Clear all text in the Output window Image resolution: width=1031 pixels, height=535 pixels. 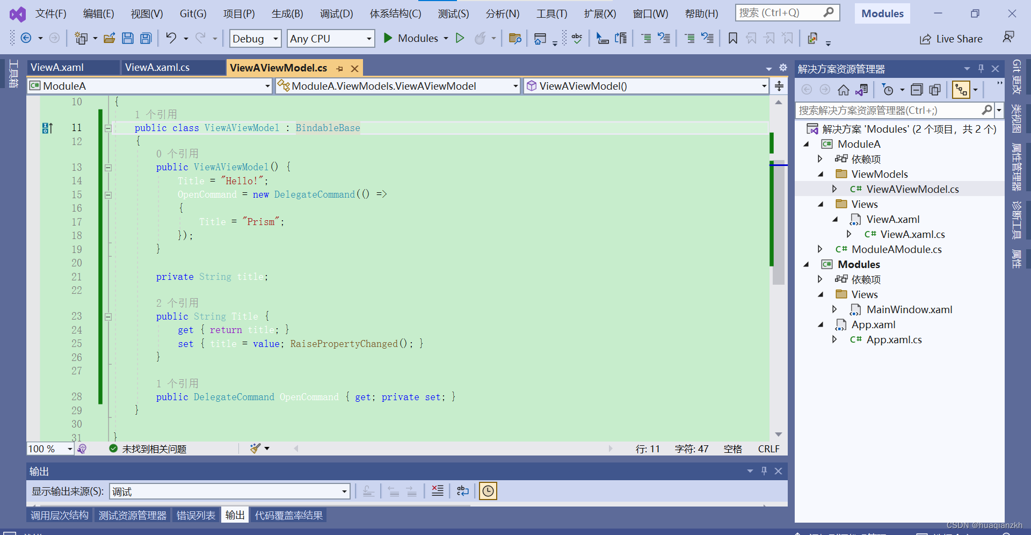437,490
